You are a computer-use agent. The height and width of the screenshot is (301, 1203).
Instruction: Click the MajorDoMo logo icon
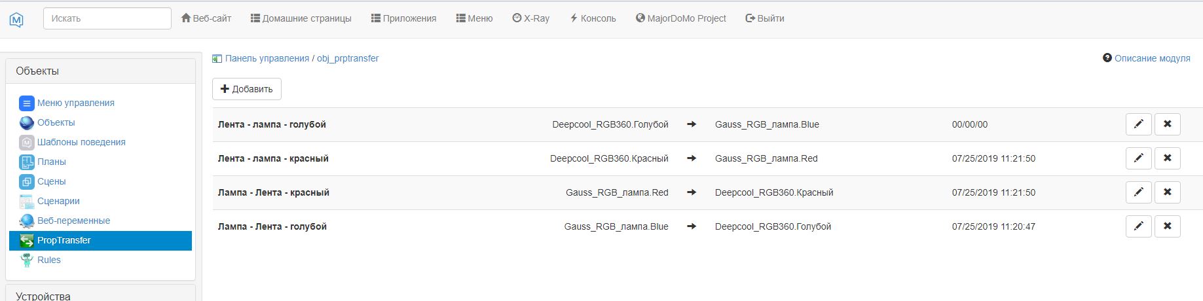[17, 20]
